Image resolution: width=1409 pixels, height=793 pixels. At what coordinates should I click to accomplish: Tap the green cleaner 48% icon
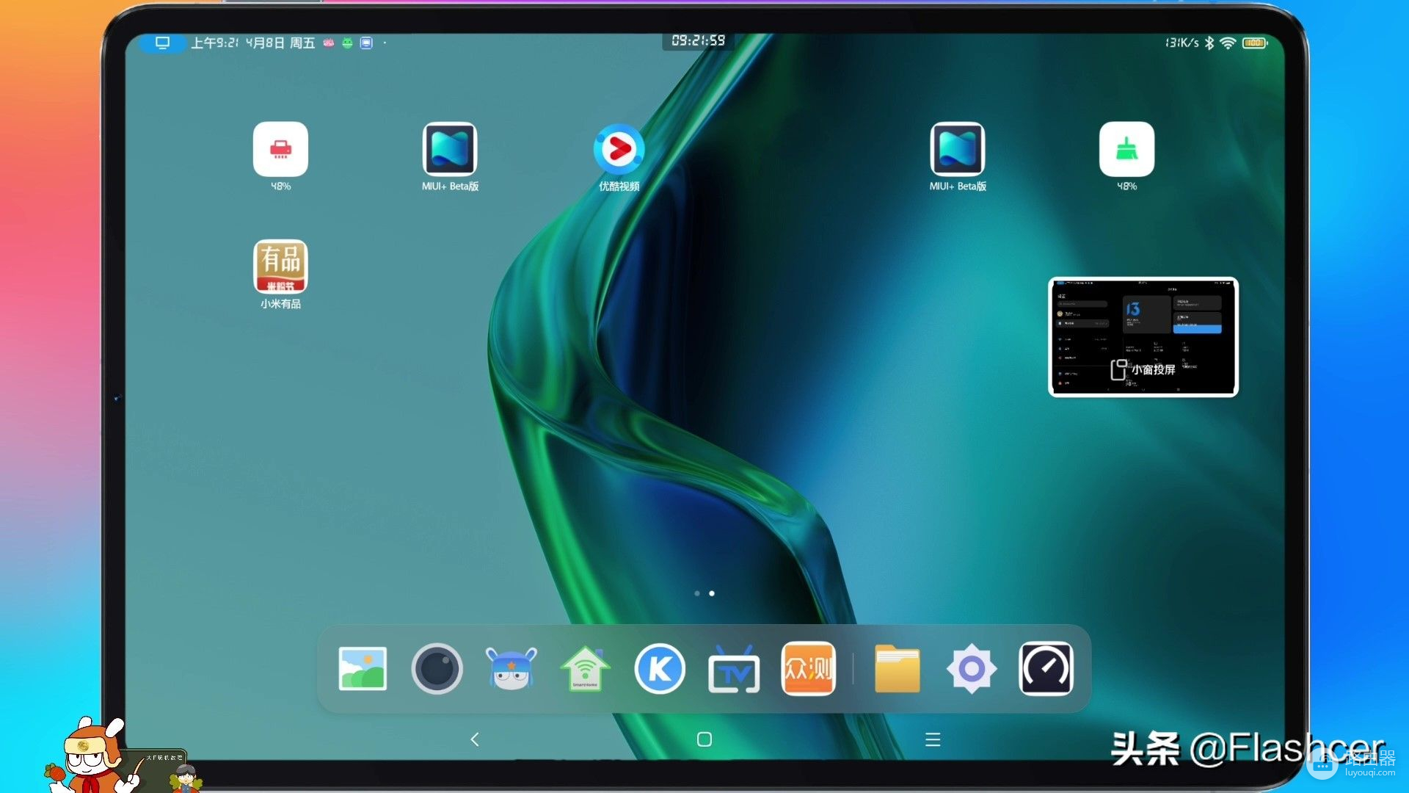coord(1126,149)
